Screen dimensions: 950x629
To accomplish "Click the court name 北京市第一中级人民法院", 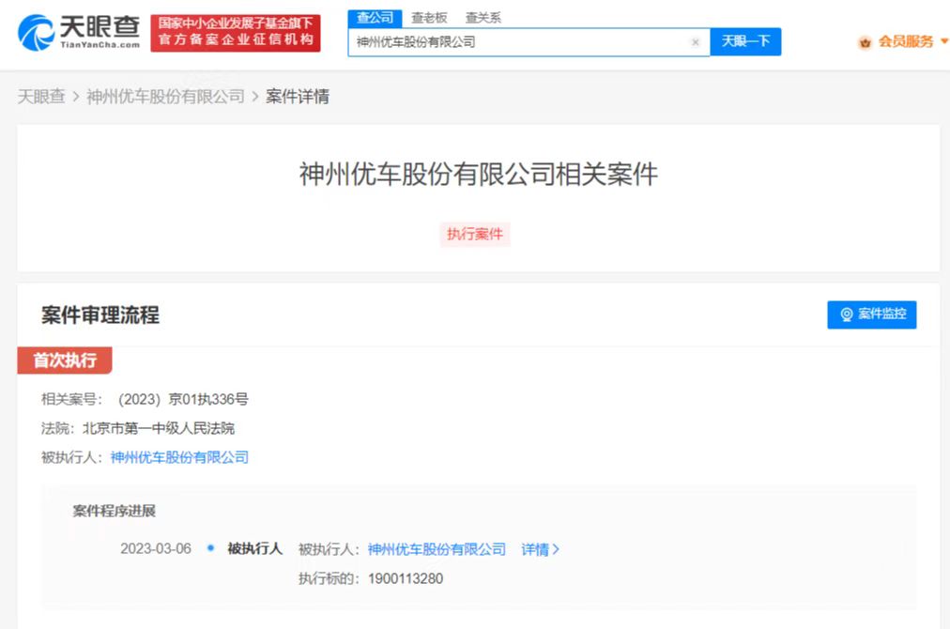I will (158, 428).
